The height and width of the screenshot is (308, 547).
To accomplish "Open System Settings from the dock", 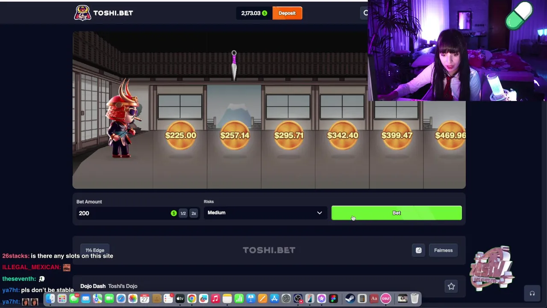I will [x=286, y=299].
